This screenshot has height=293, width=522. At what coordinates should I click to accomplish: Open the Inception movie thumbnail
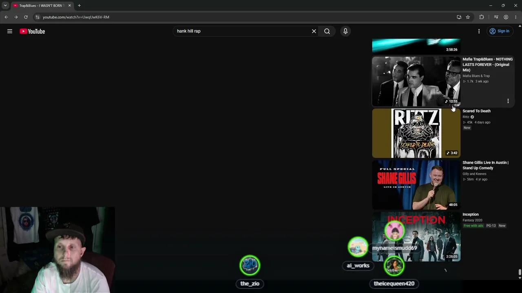click(416, 236)
